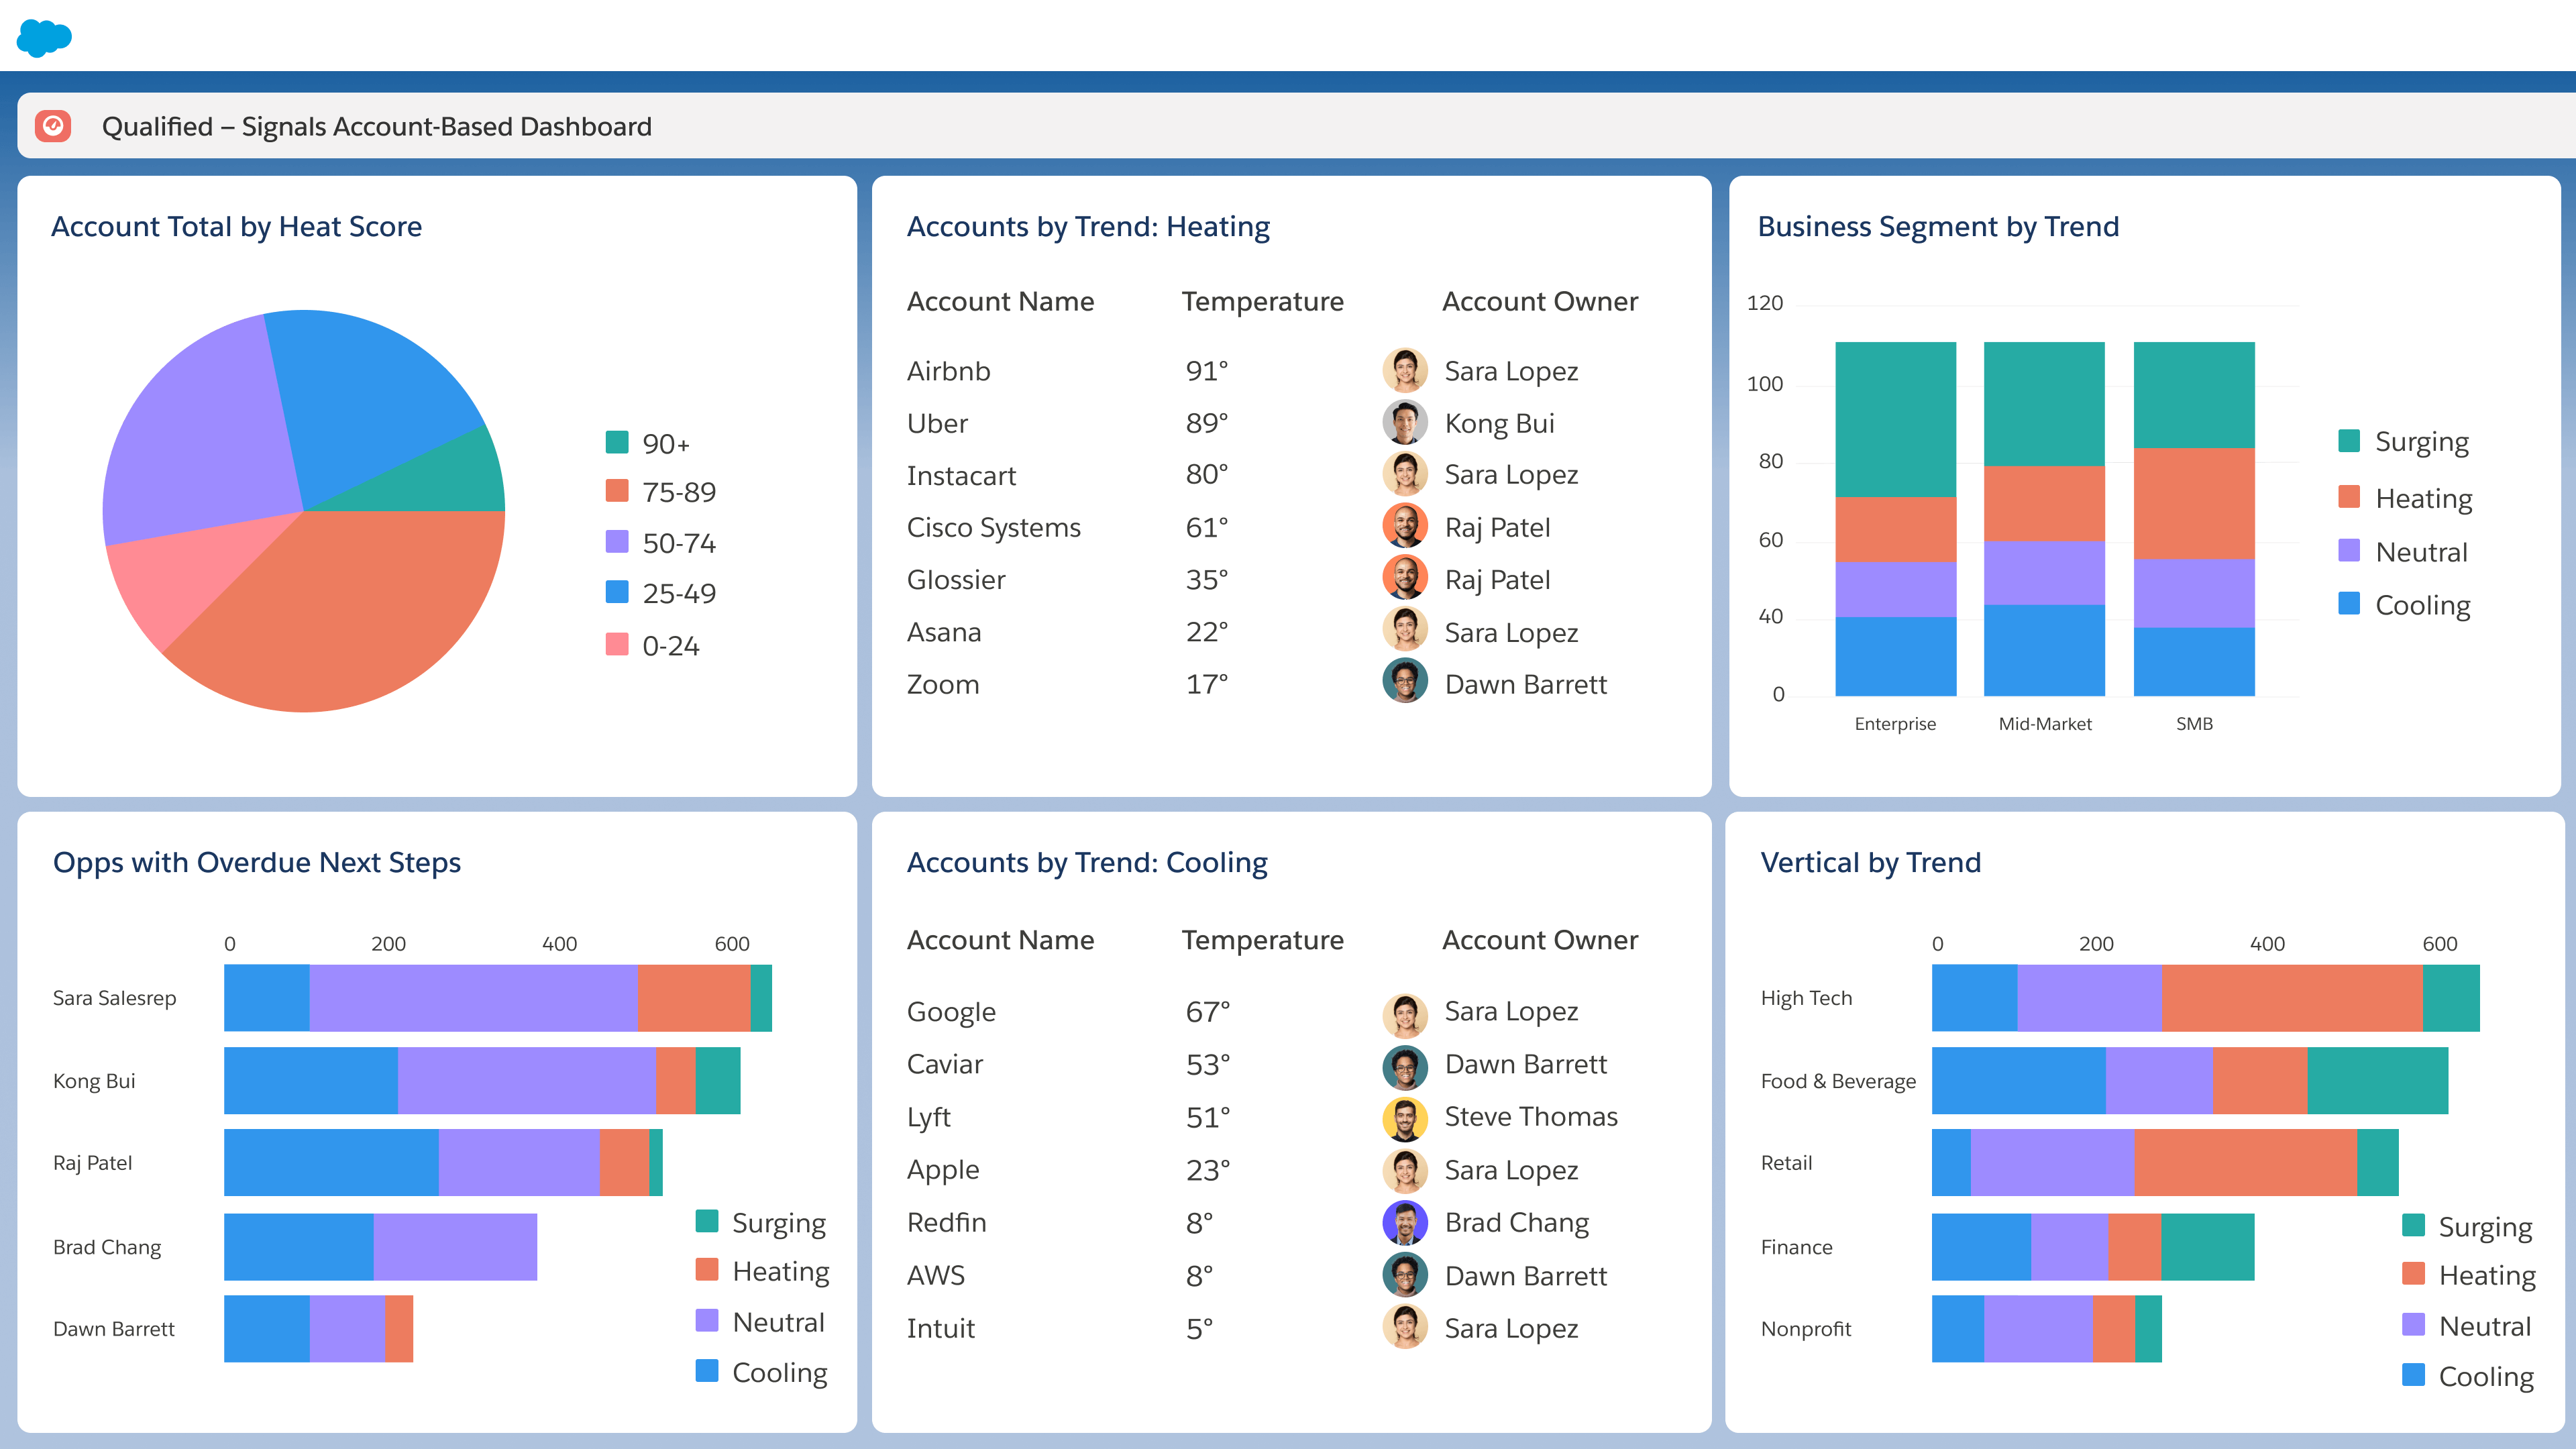Click the 0-24 legend color swatch
Viewport: 2576px width, 1449px height.
(617, 644)
